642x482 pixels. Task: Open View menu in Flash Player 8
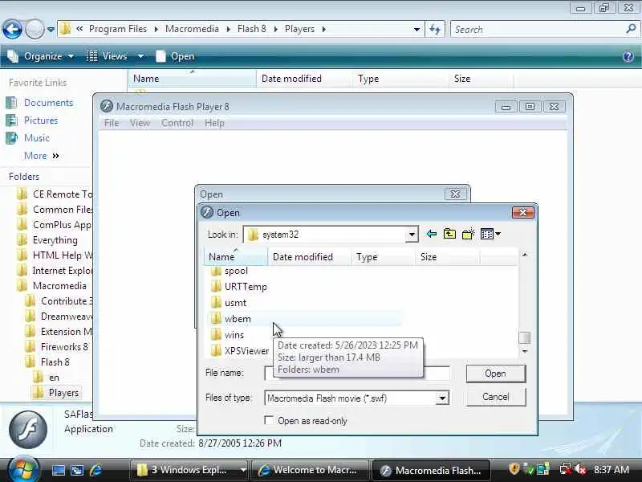140,123
